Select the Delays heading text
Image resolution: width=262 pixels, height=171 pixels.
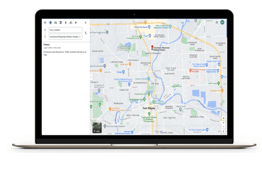[47, 45]
